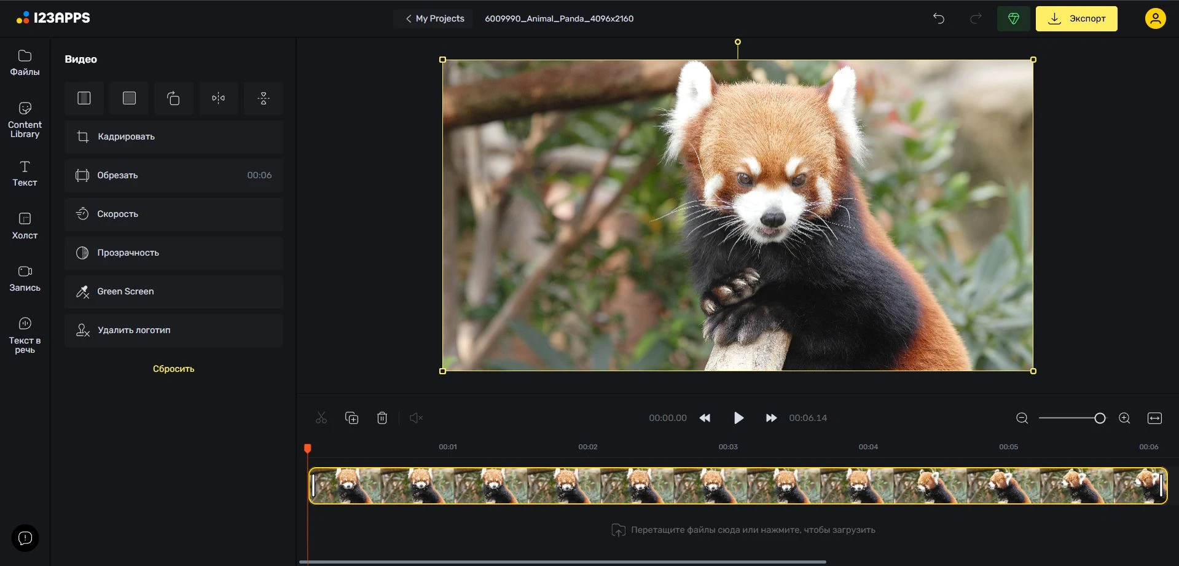
Task: Delete the selected clip with trash icon
Action: click(382, 418)
